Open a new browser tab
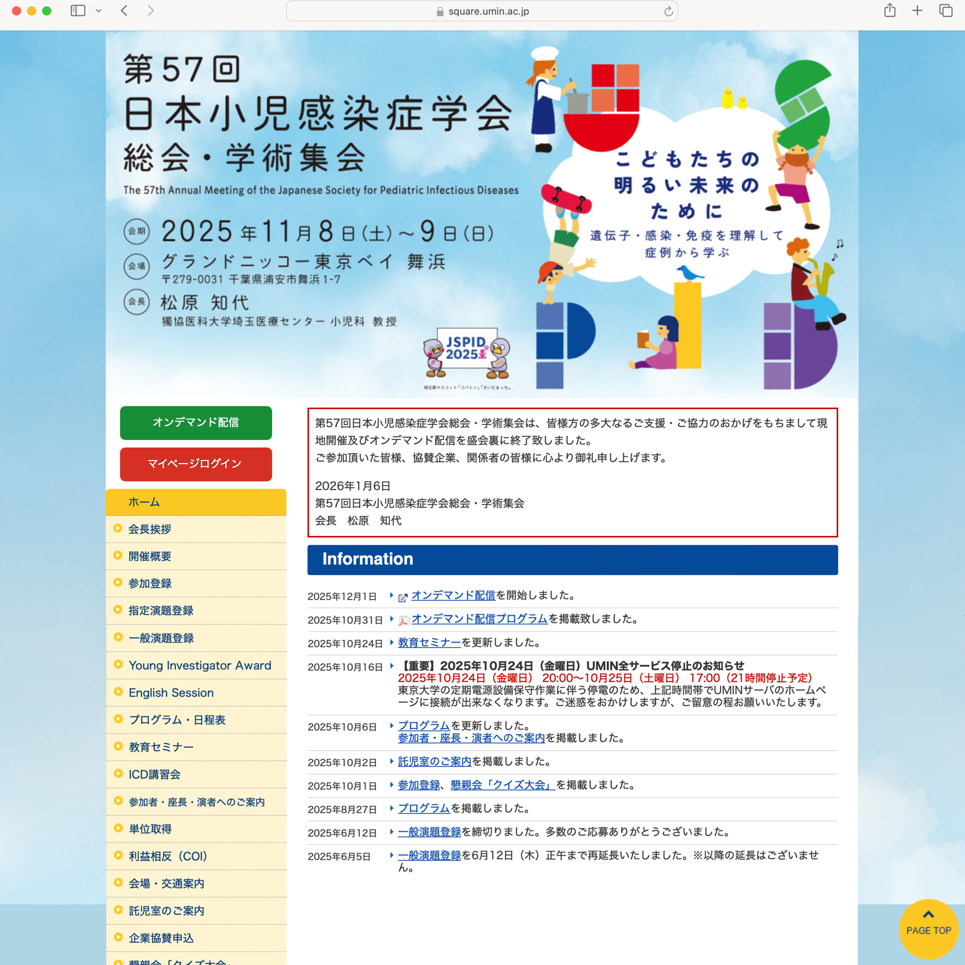 pos(918,11)
